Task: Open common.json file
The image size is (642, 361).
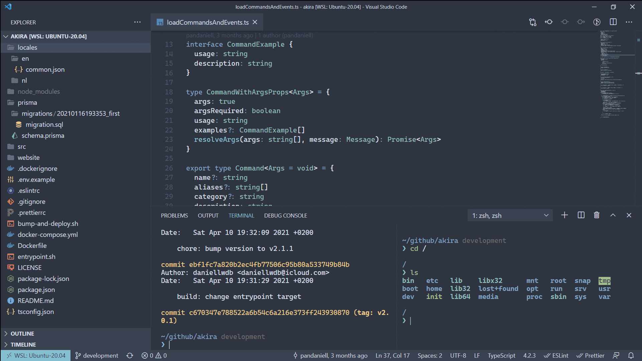Action: pos(75,69)
